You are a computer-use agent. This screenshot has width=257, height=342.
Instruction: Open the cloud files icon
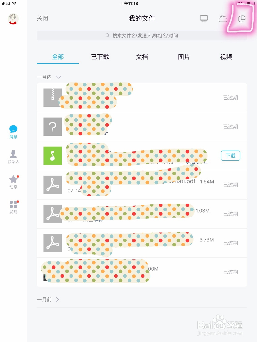pyautogui.click(x=223, y=19)
